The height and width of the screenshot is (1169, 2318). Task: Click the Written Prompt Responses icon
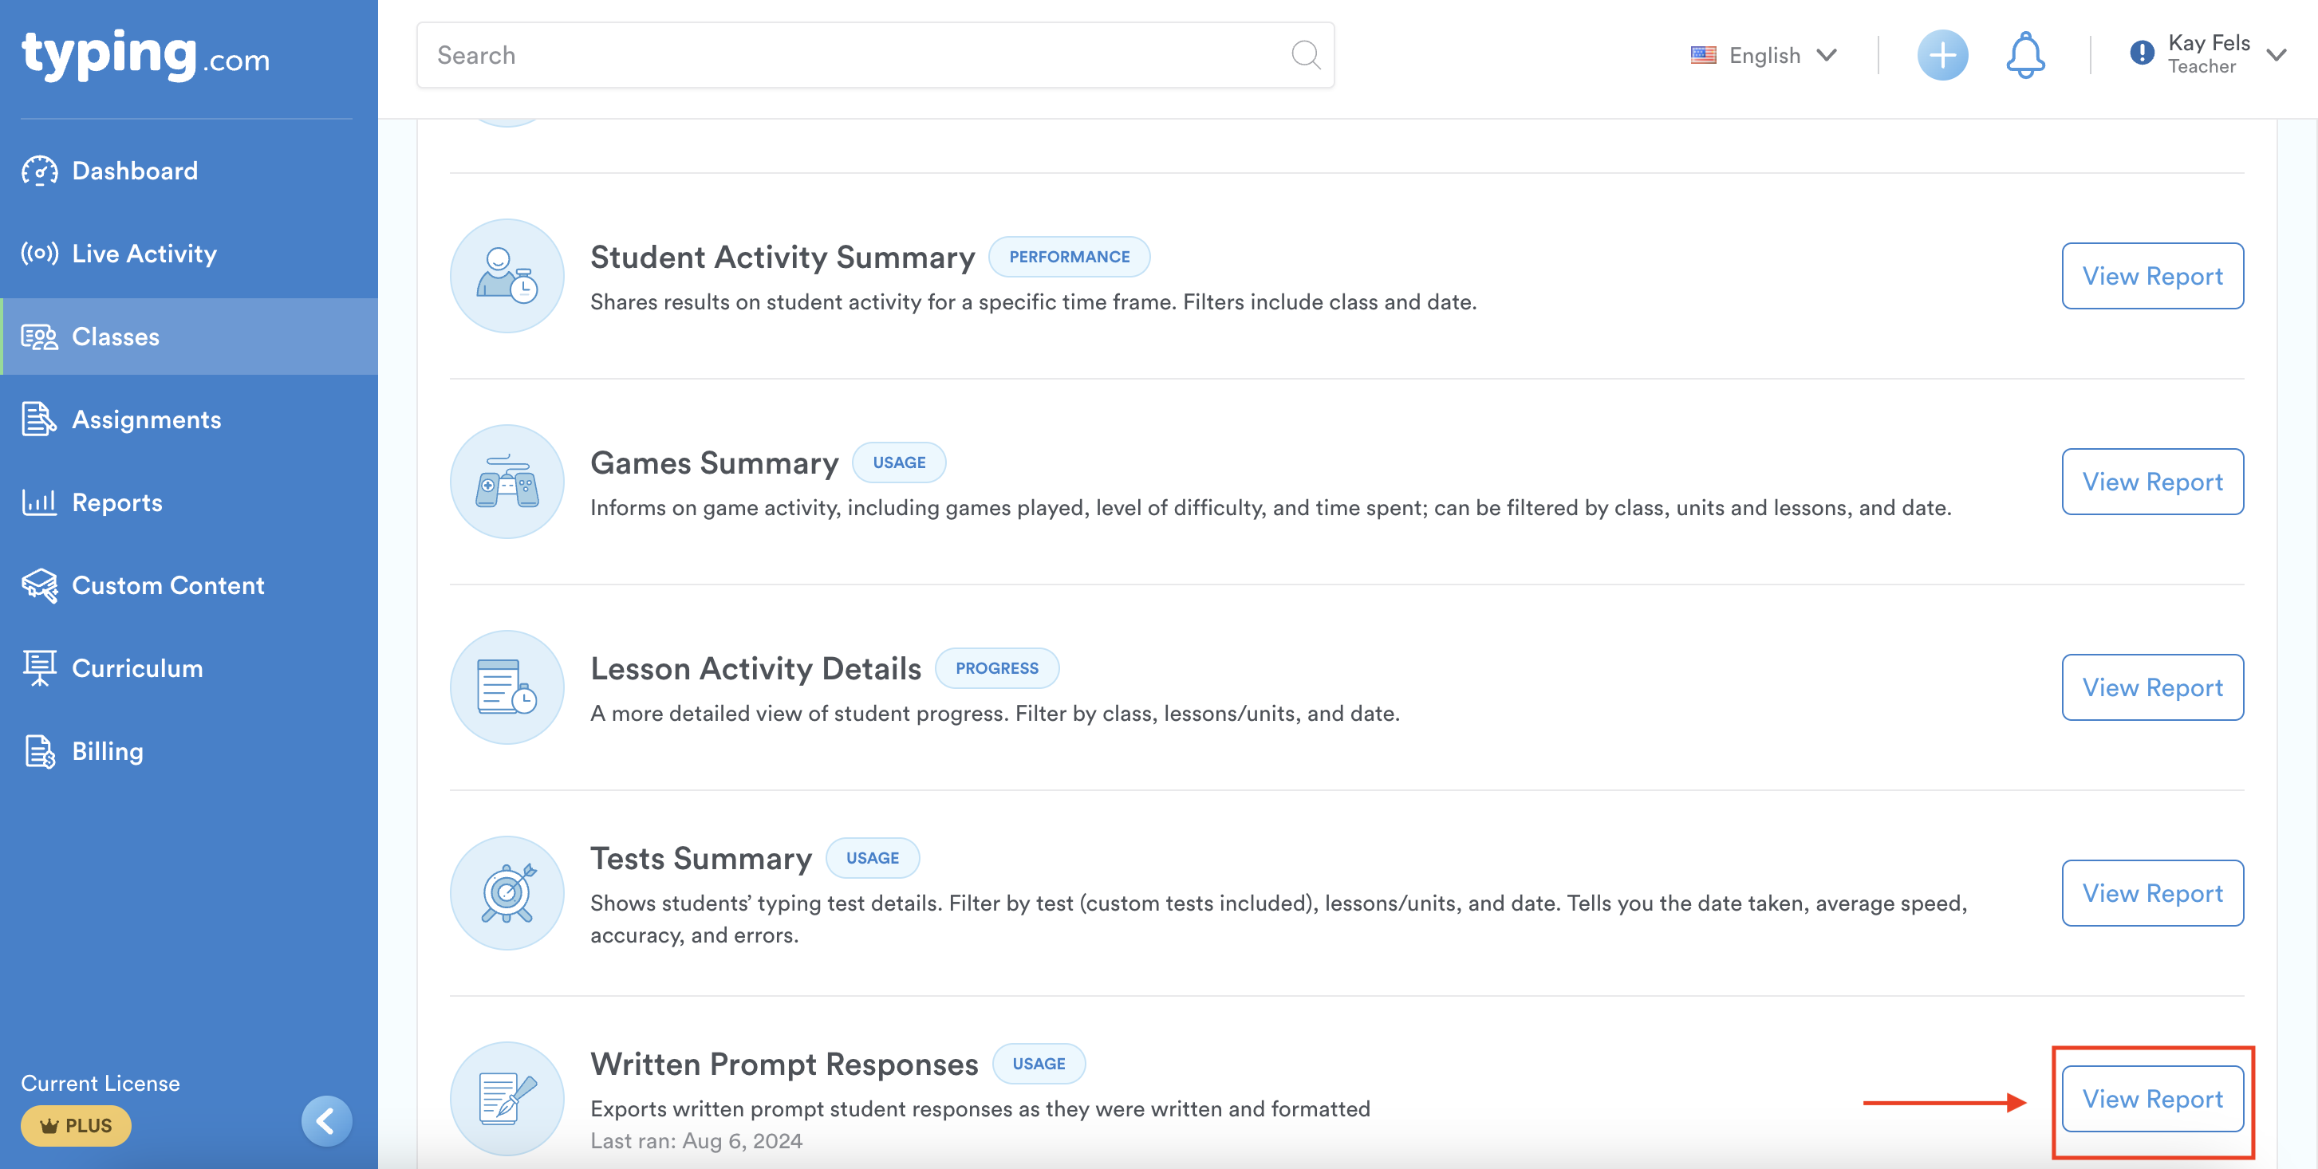tap(507, 1098)
